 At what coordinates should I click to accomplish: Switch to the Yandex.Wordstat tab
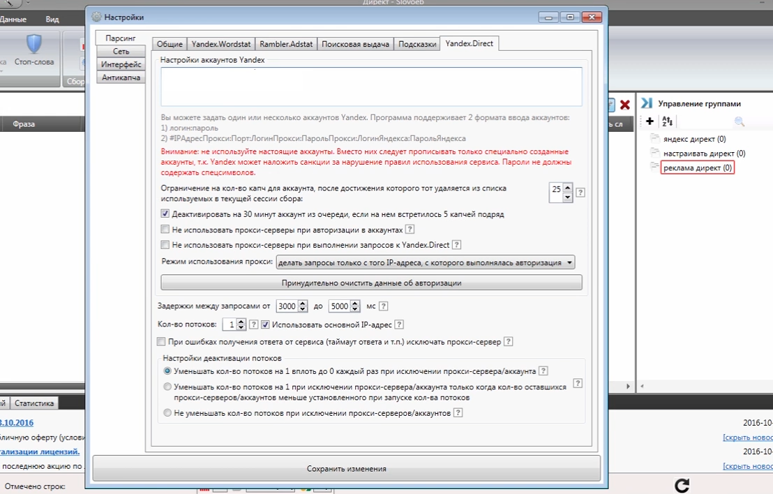(221, 44)
